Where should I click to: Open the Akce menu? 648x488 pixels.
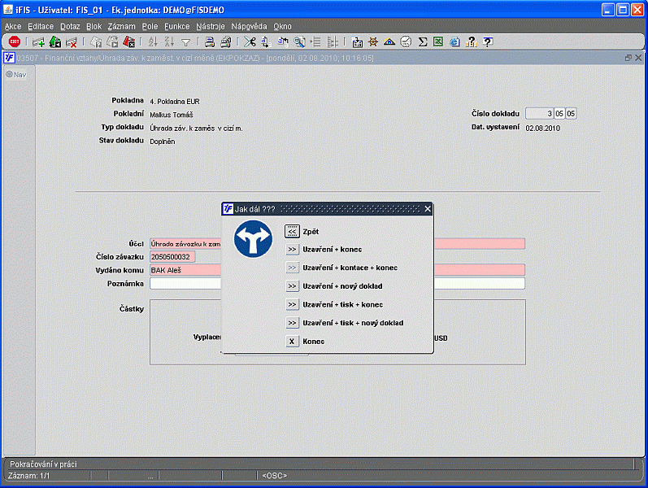13,26
